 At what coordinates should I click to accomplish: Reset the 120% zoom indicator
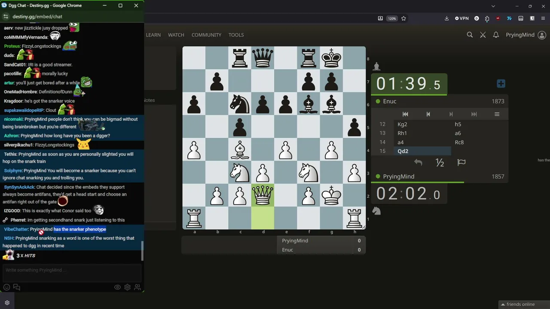[392, 18]
